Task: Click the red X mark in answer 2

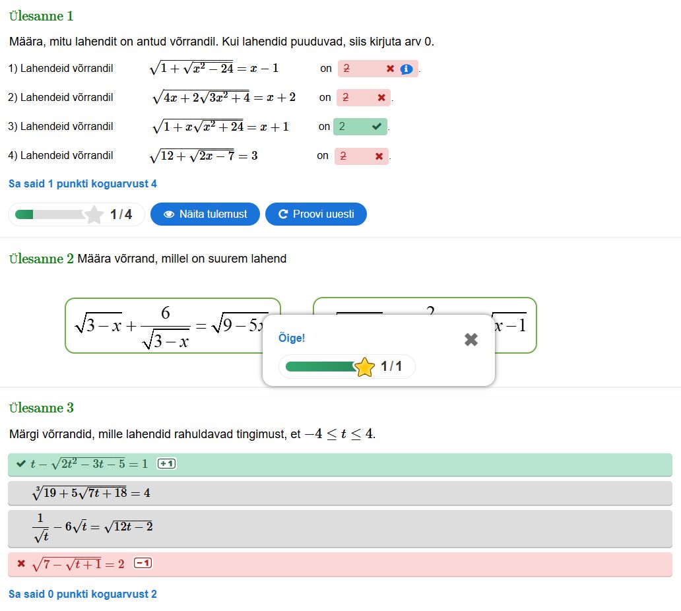Action: (x=381, y=98)
